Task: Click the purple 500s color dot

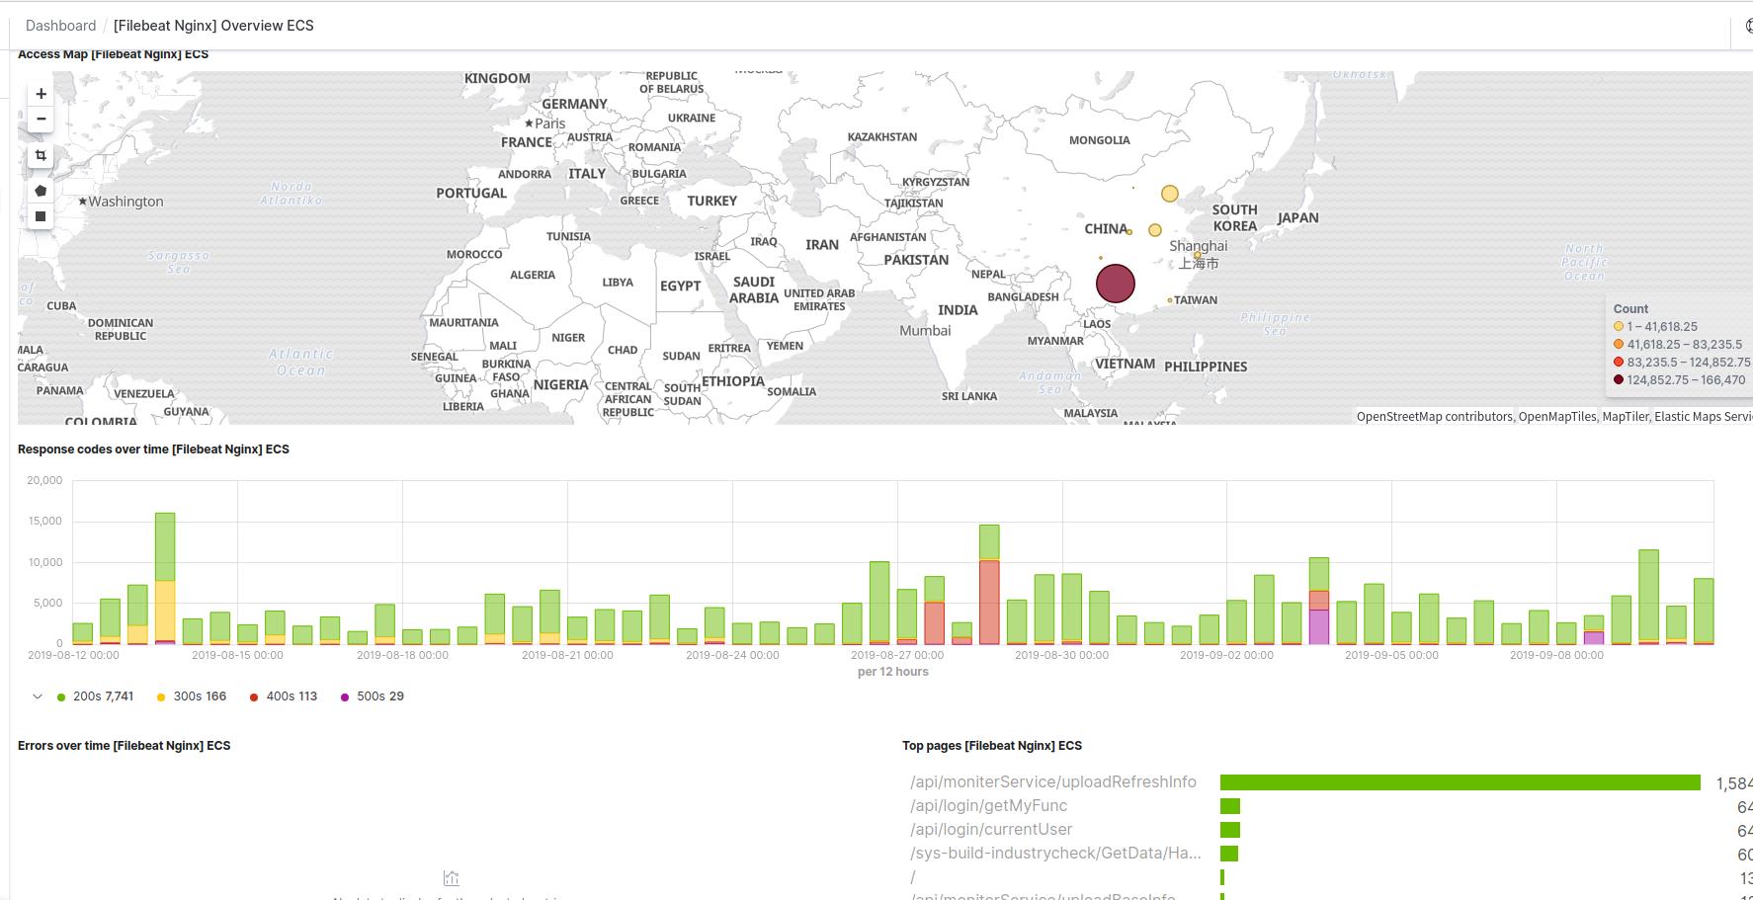Action: [345, 697]
